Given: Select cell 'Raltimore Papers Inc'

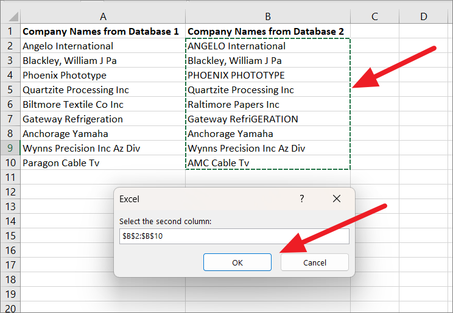Looking at the screenshot, I should click(268, 104).
